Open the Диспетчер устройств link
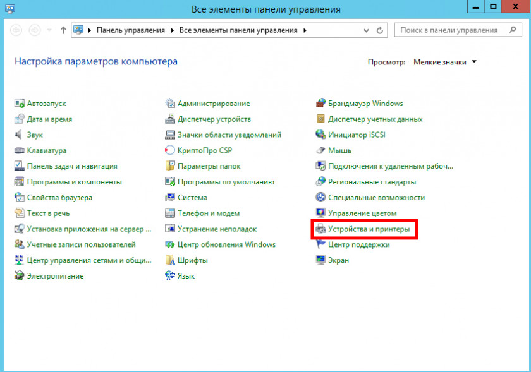Screen dimensions: 531x372 click(214, 119)
